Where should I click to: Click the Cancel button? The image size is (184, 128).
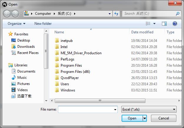point(164,118)
